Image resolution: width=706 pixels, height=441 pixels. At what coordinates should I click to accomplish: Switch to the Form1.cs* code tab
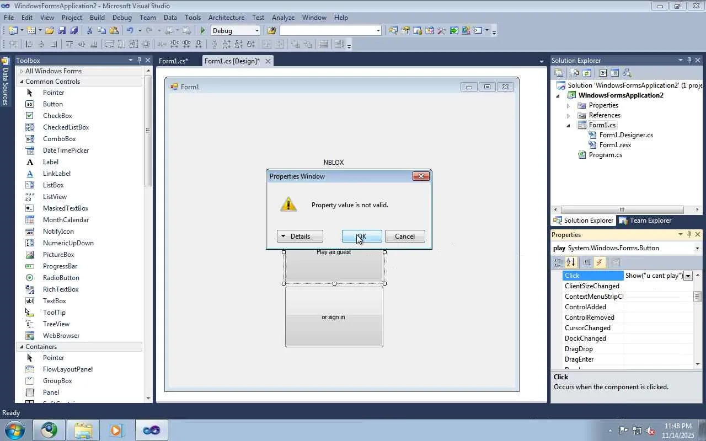pos(173,61)
